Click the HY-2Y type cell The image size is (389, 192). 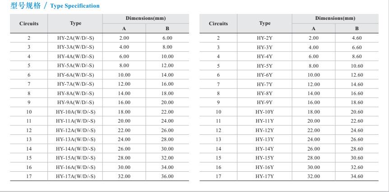[x=264, y=38]
